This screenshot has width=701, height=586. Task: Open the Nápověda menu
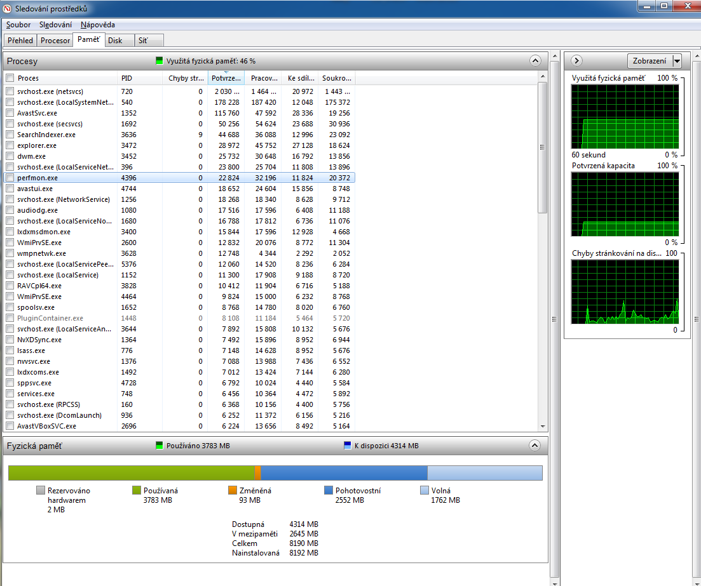(x=98, y=25)
